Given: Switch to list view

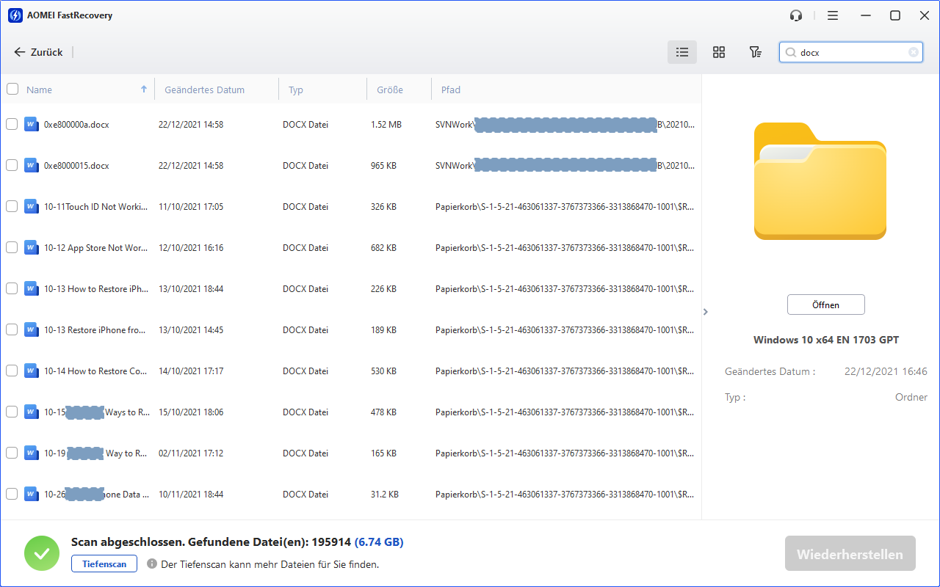Looking at the screenshot, I should point(682,52).
